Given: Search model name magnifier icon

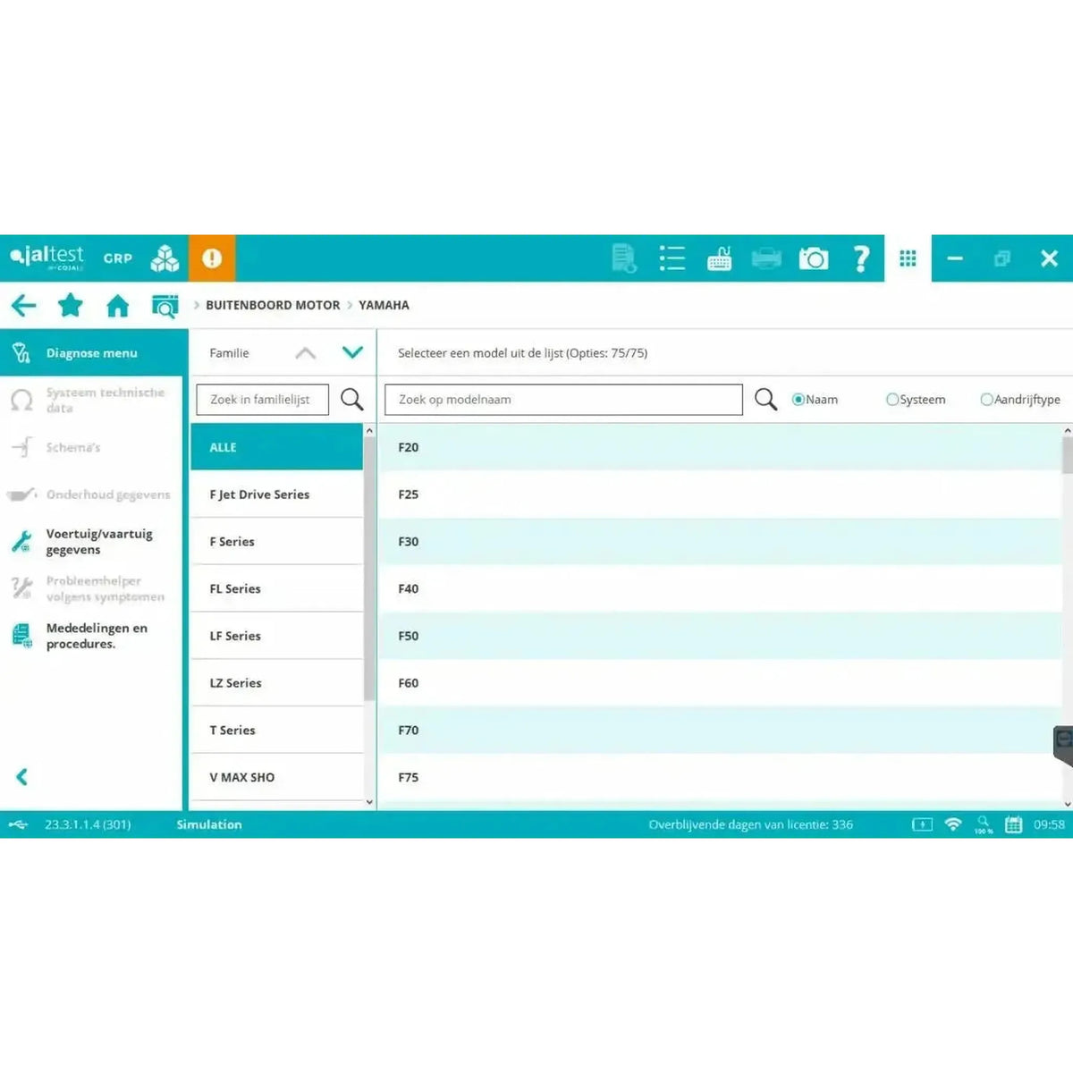Looking at the screenshot, I should click(765, 399).
